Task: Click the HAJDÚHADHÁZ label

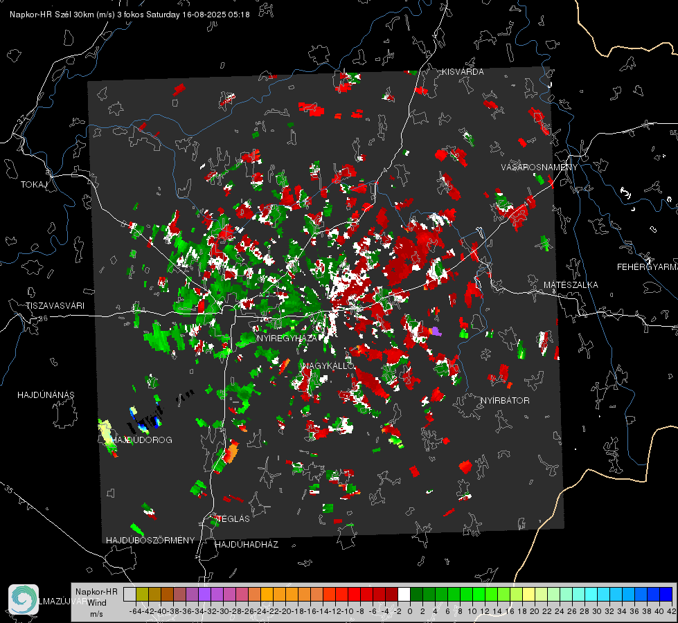Action: click(247, 544)
